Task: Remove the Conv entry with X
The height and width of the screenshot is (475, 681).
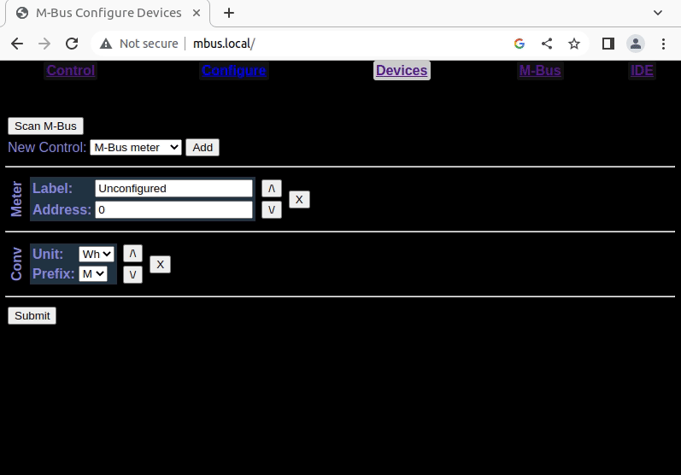Action: coord(161,264)
